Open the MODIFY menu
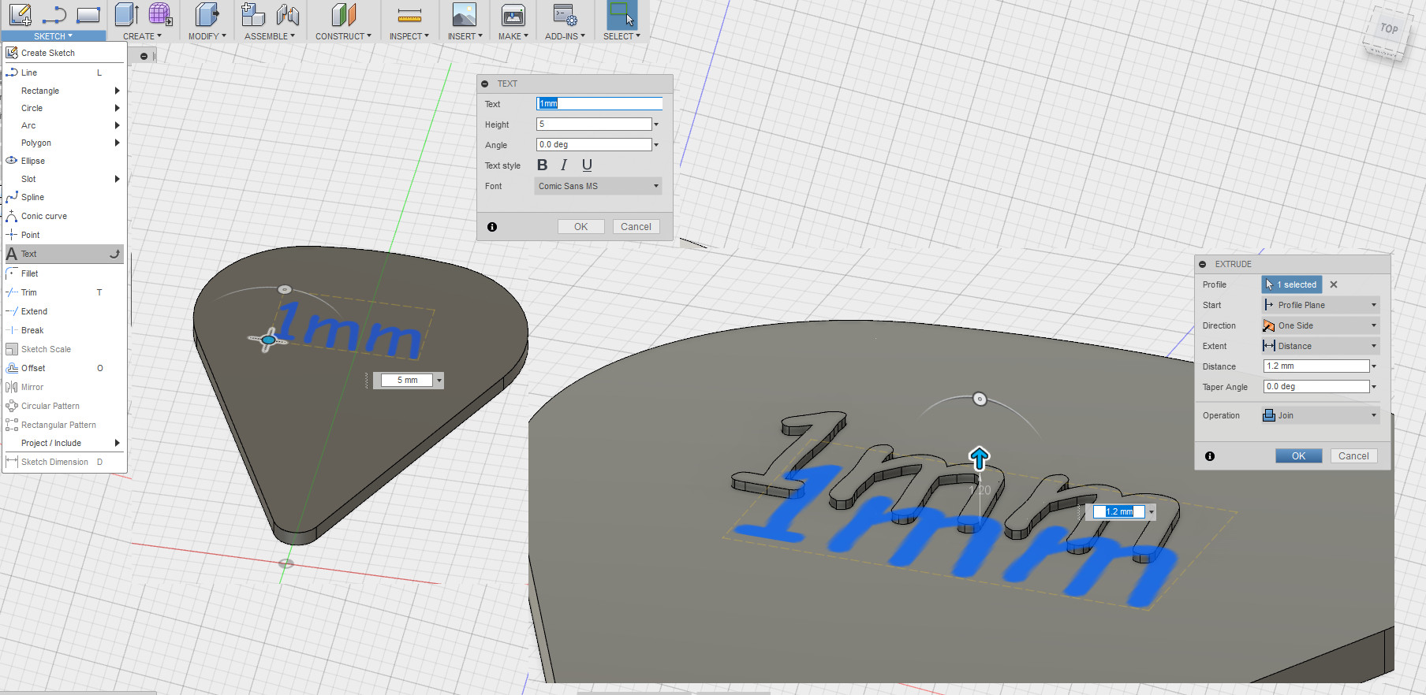This screenshot has width=1426, height=695. pos(207,36)
